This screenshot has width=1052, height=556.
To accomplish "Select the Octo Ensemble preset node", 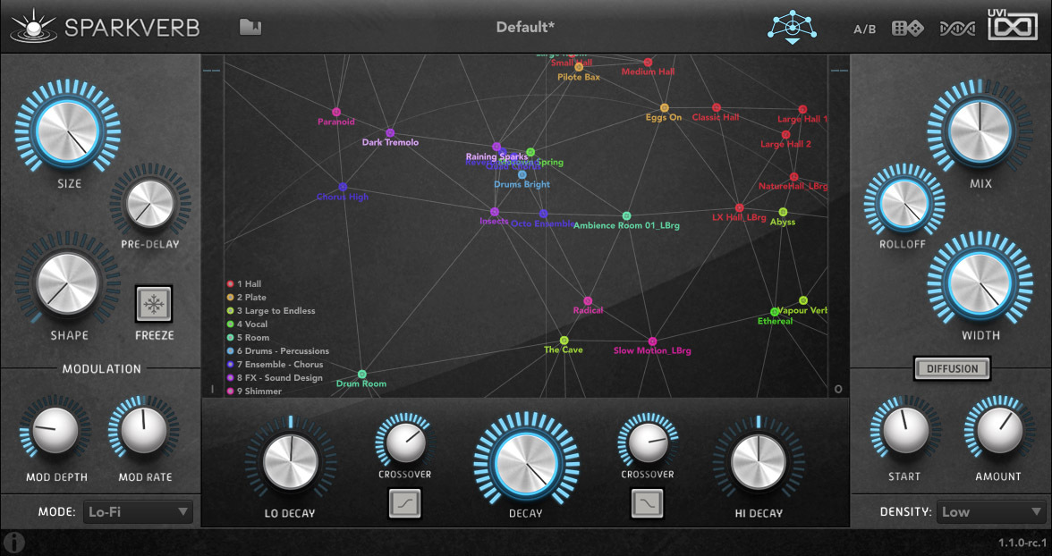I will click(544, 214).
